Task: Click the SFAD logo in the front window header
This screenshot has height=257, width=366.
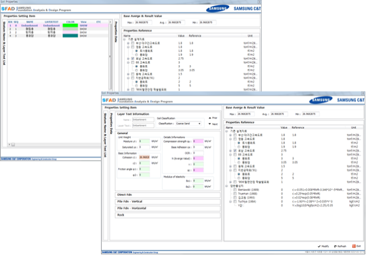Action: tap(109, 100)
